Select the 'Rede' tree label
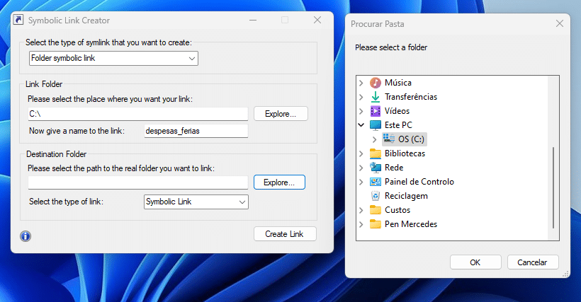The width and height of the screenshot is (581, 302). (x=394, y=168)
